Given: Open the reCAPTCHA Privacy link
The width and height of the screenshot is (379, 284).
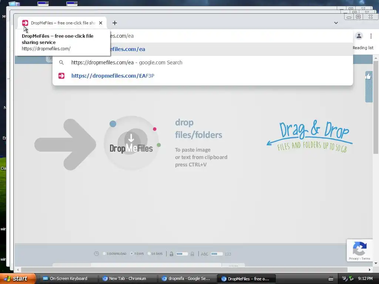Looking at the screenshot, I should point(353,258).
